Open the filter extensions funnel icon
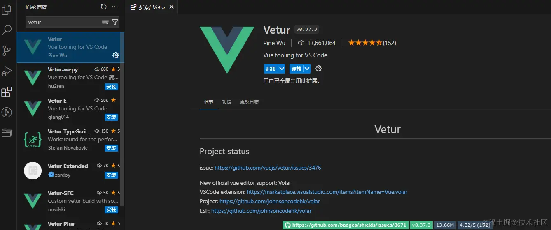 (x=115, y=22)
